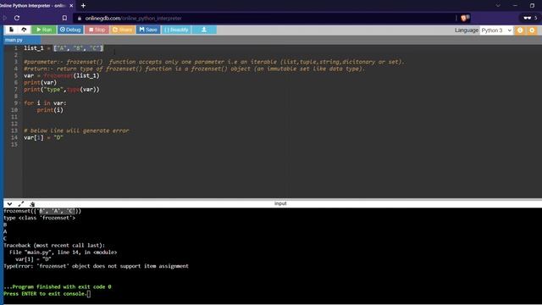Download the code with the download icon
Image resolution: width=542 pixels, height=305 pixels.
[x=204, y=30]
